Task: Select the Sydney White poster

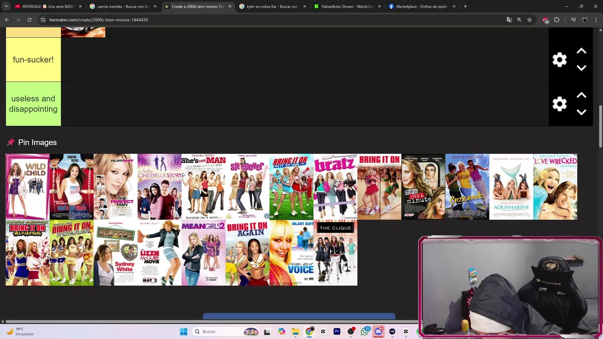Action: pyautogui.click(x=115, y=253)
